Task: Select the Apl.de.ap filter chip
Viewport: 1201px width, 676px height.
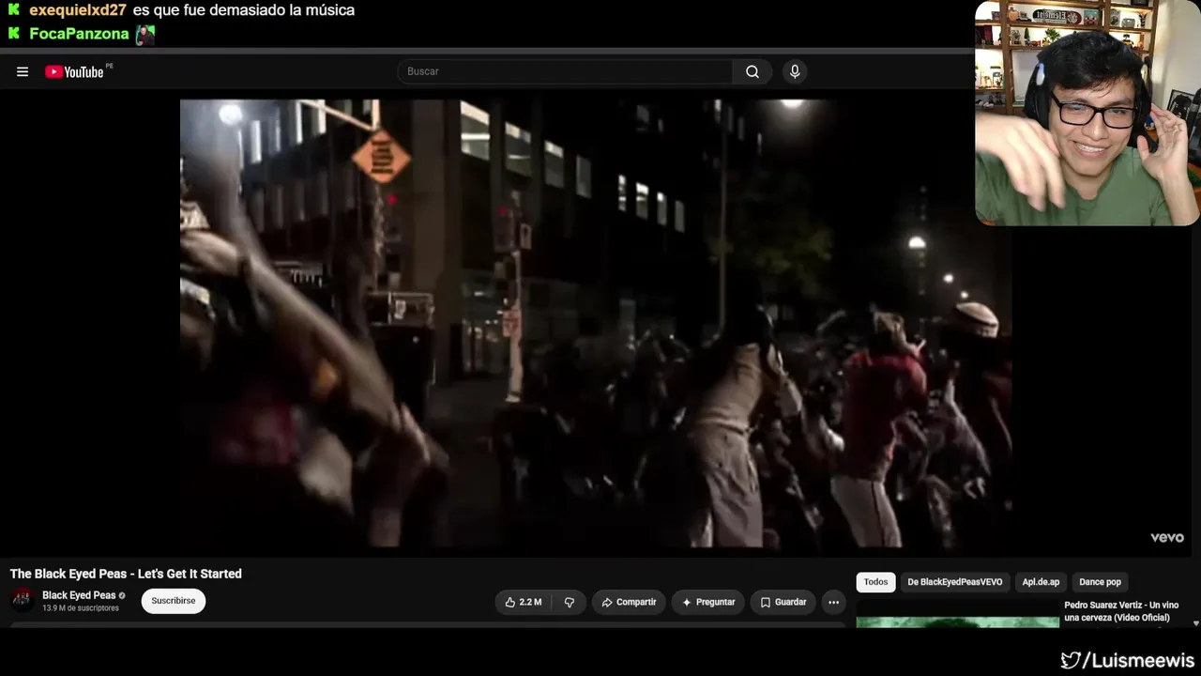Action: [x=1041, y=582]
